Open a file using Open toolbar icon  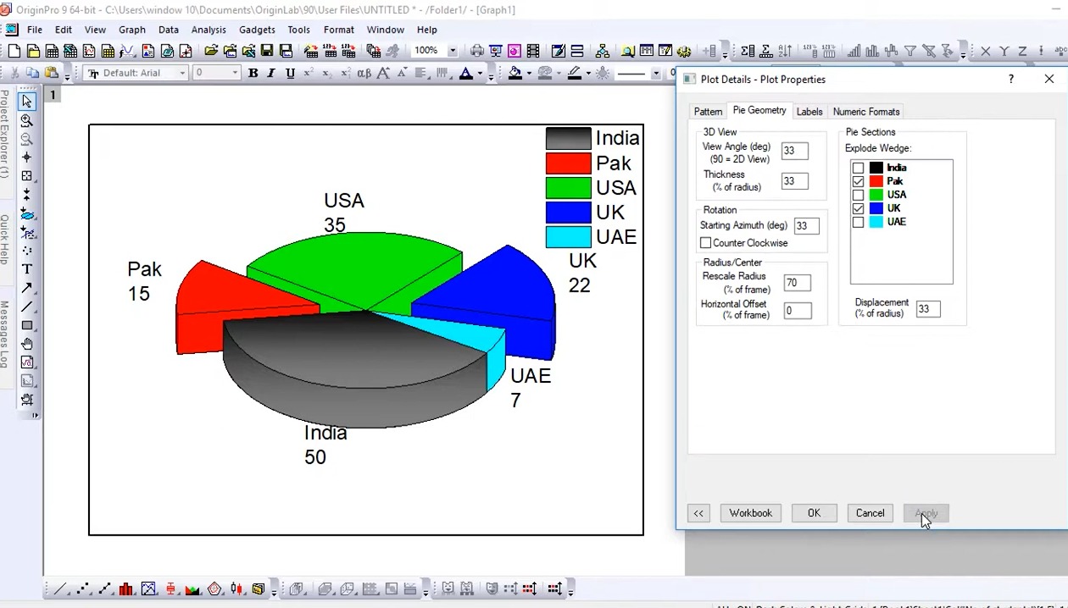tap(211, 52)
